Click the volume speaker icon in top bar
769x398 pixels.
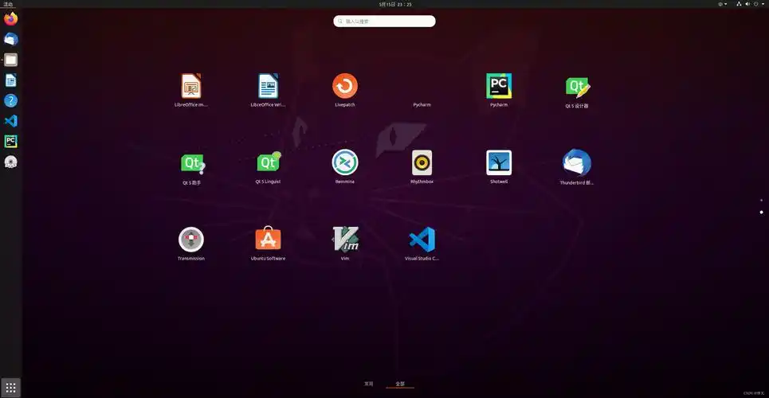tap(747, 4)
